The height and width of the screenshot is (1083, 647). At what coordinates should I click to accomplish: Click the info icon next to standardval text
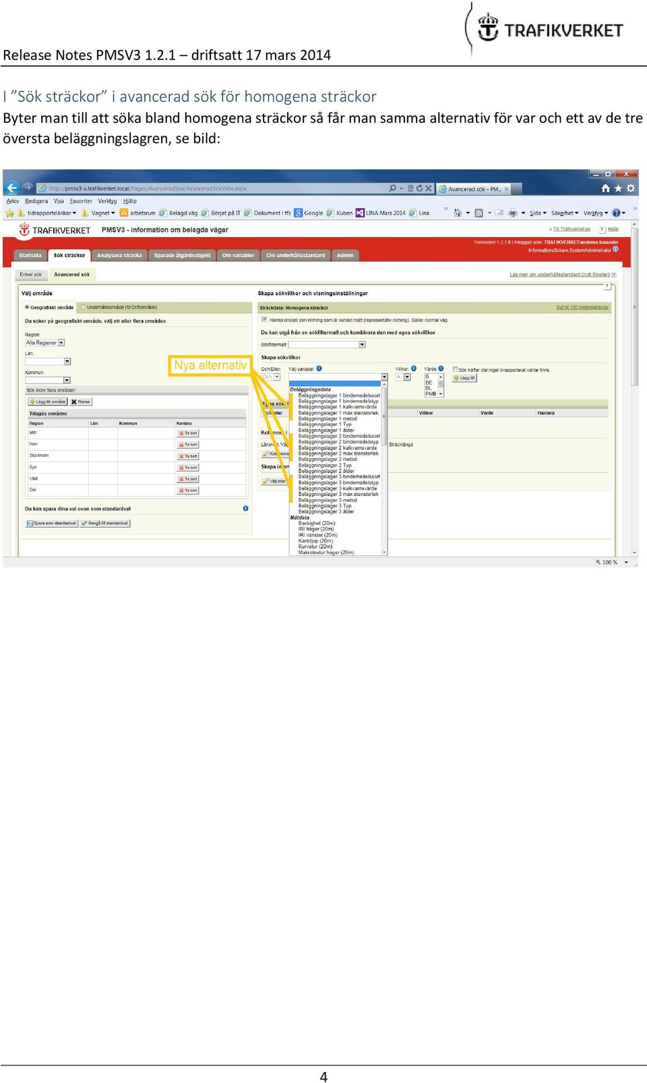click(x=245, y=508)
